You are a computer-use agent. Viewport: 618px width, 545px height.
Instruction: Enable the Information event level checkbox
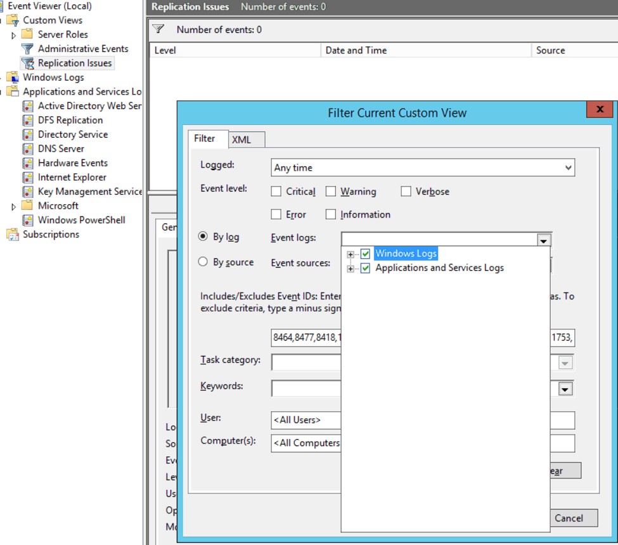331,214
